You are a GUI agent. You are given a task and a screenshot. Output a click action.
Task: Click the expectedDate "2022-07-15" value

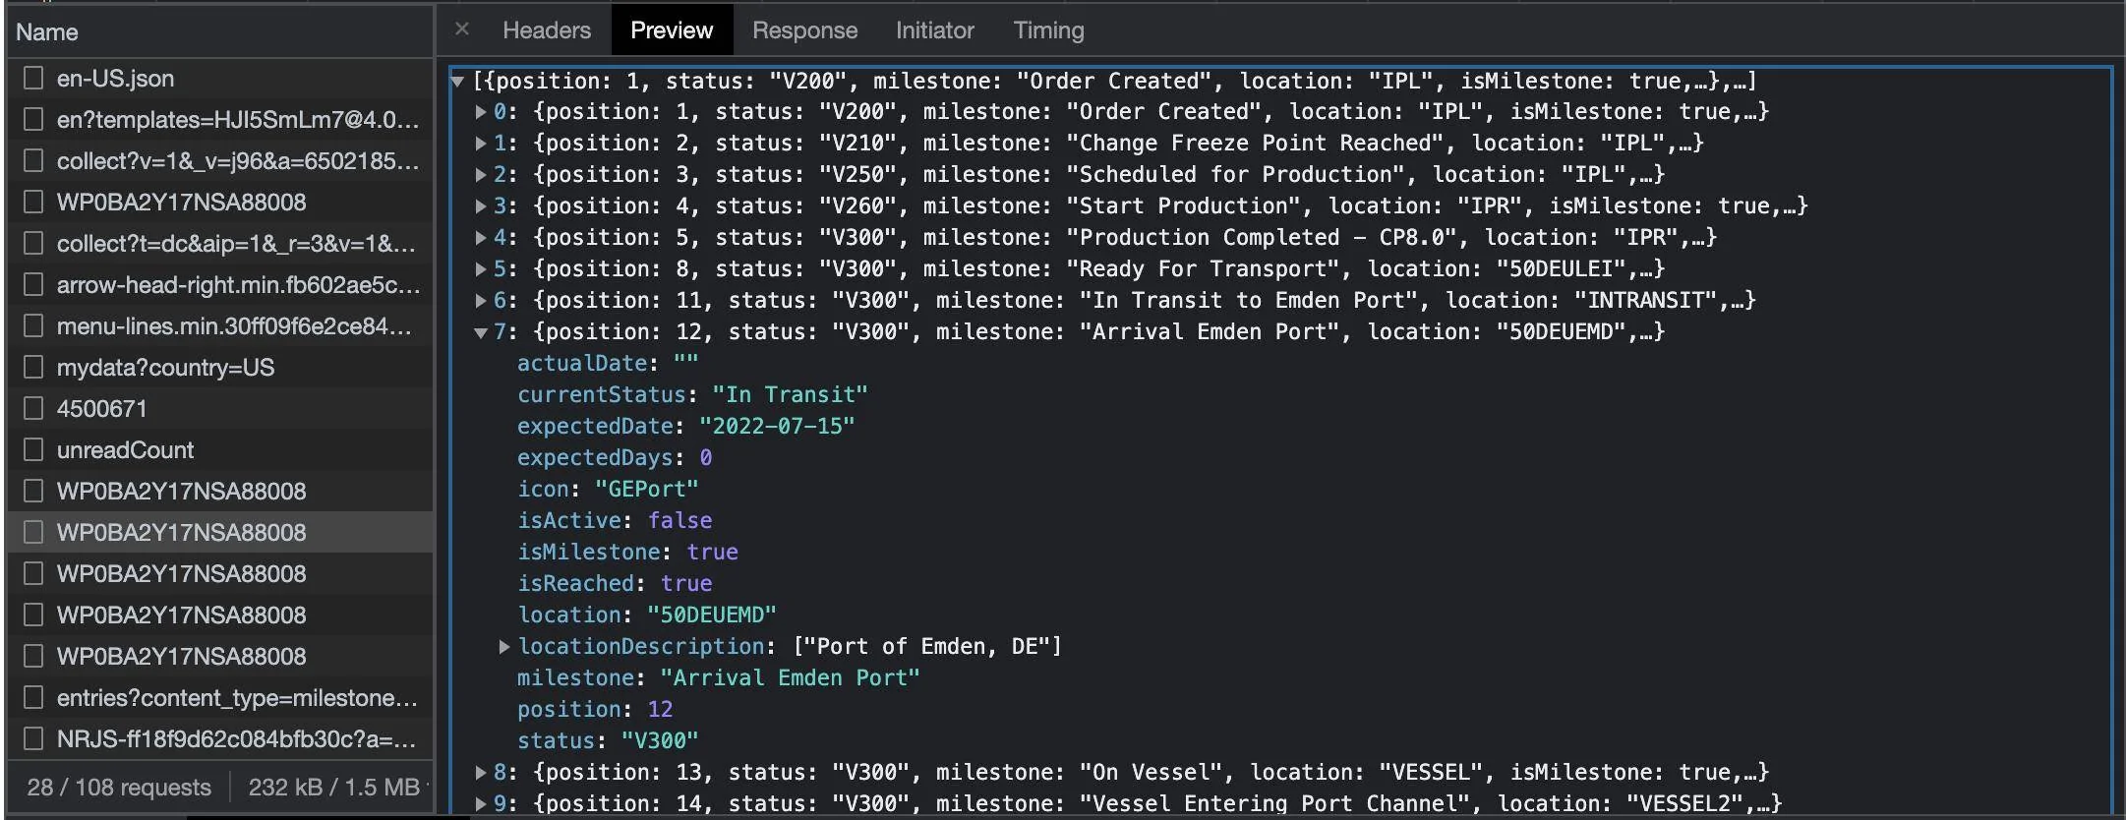(x=777, y=426)
